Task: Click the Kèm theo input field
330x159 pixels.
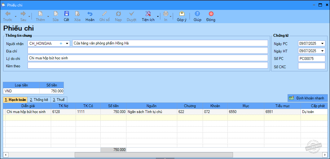Action: [x=148, y=65]
